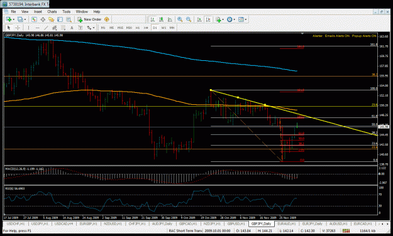Expand the Indicators dropdown arrow
This screenshot has height=236, width=393.
click(x=223, y=19)
